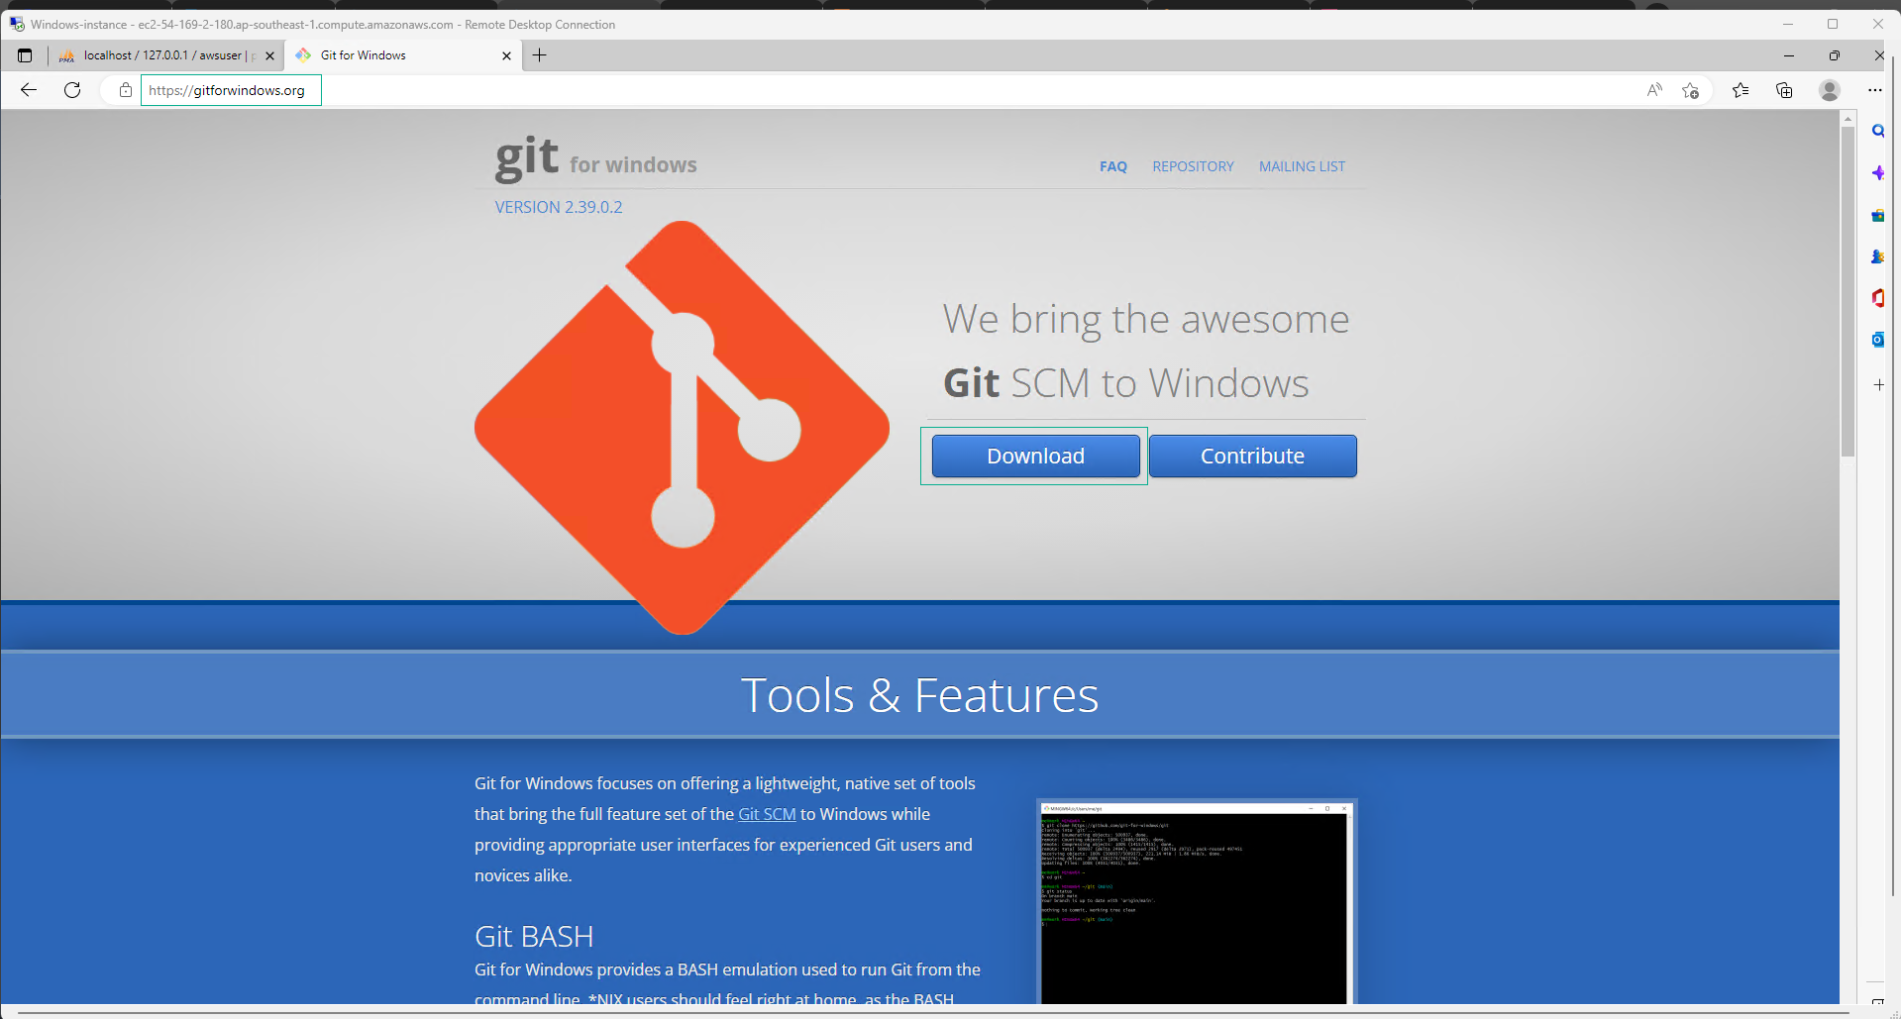
Task: Open sidebar Microsoft 365 Office icon
Action: [1877, 298]
